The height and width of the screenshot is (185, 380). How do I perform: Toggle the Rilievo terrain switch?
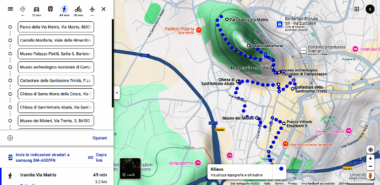click(279, 169)
